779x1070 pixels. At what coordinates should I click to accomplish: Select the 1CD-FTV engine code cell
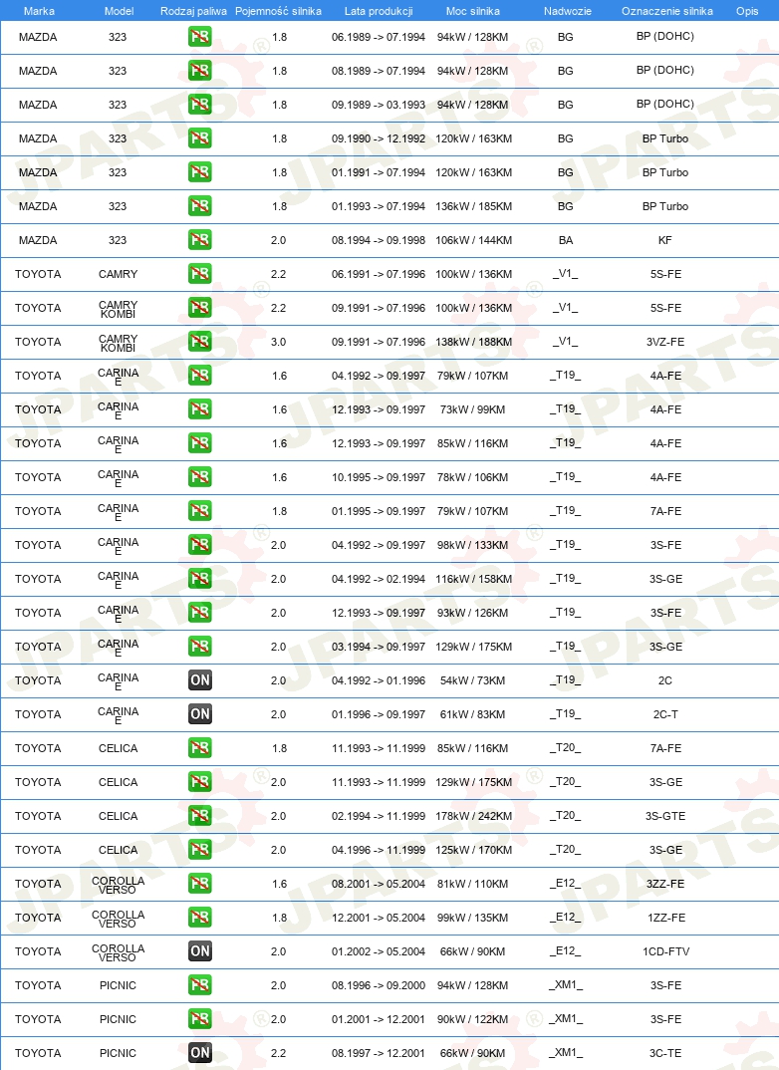665,951
